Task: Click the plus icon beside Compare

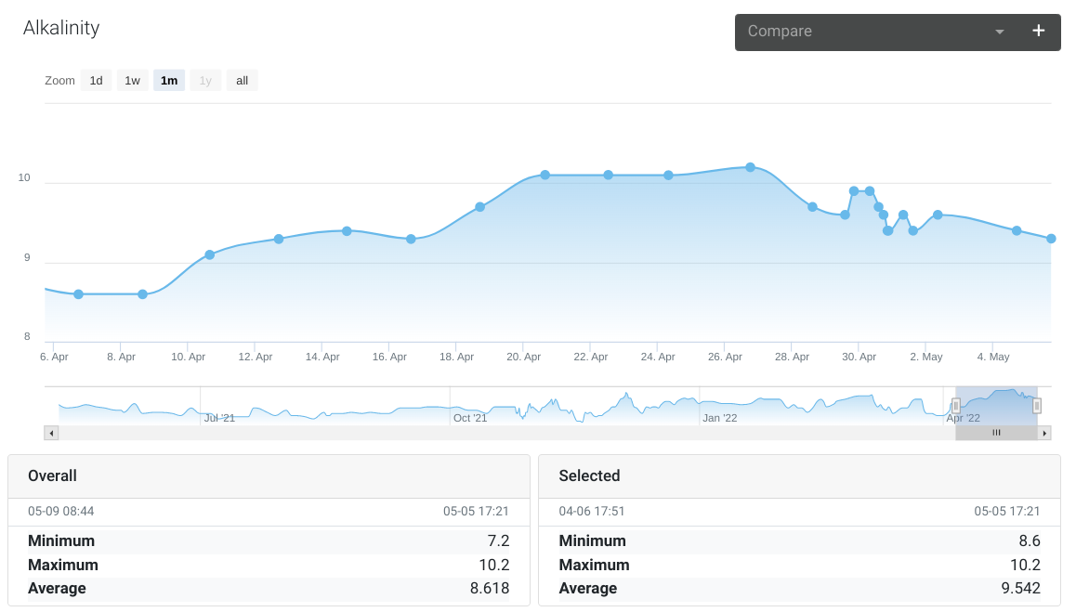Action: (x=1038, y=31)
